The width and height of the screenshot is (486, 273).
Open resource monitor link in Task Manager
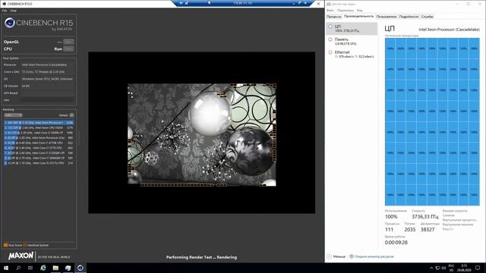coord(374,256)
